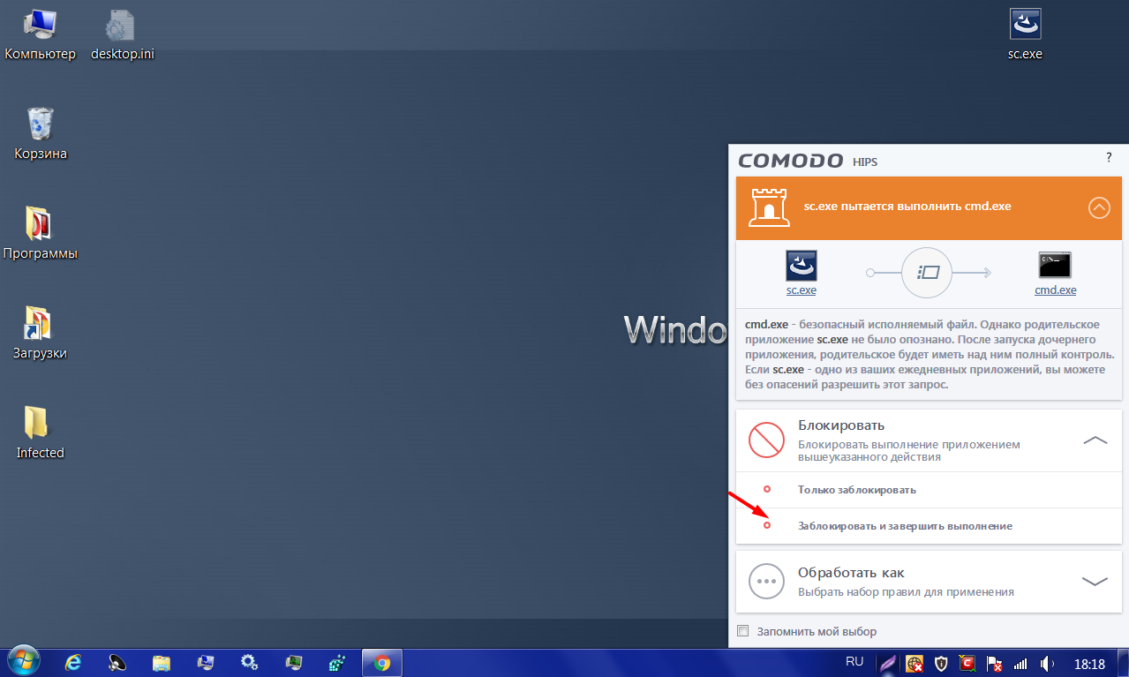Click the castle HIPS icon in orange header
This screenshot has height=677, width=1129.
click(768, 207)
